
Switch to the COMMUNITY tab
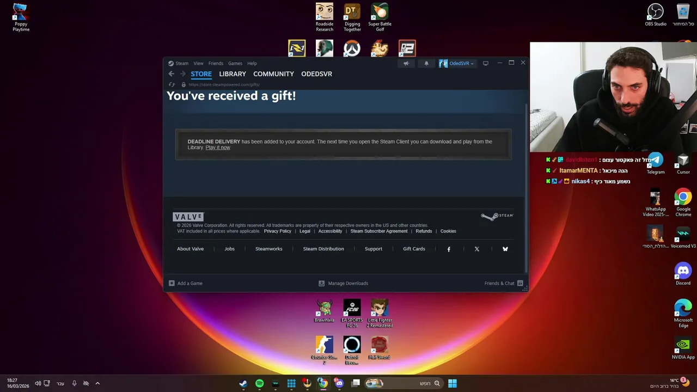click(273, 74)
